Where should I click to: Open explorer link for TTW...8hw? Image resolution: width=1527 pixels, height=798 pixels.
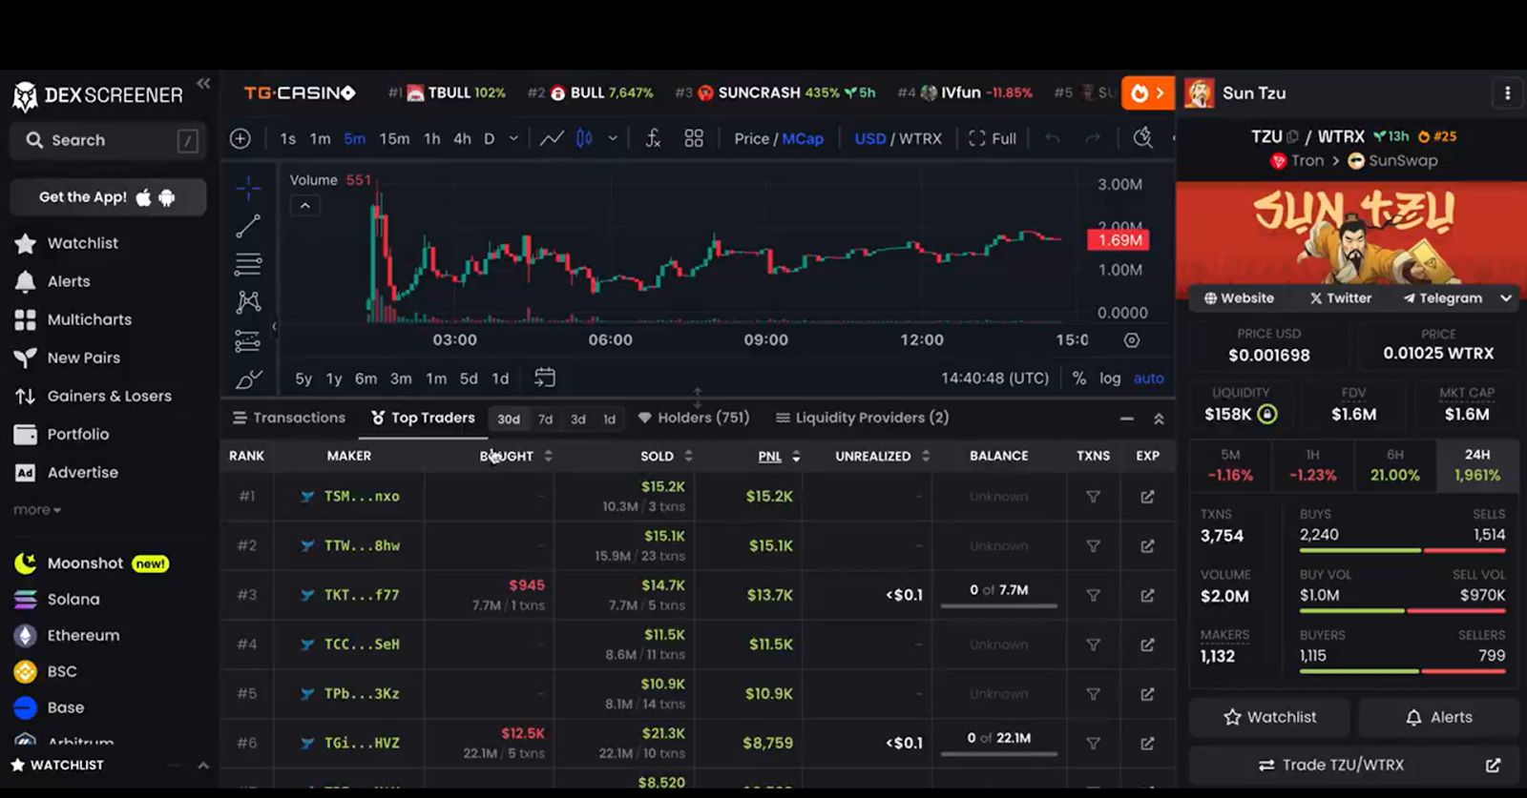pos(1147,546)
